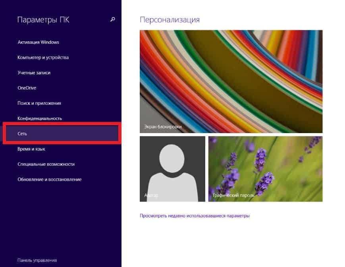The width and height of the screenshot is (345, 267).
Task: Open Время и язык settings
Action: point(31,149)
